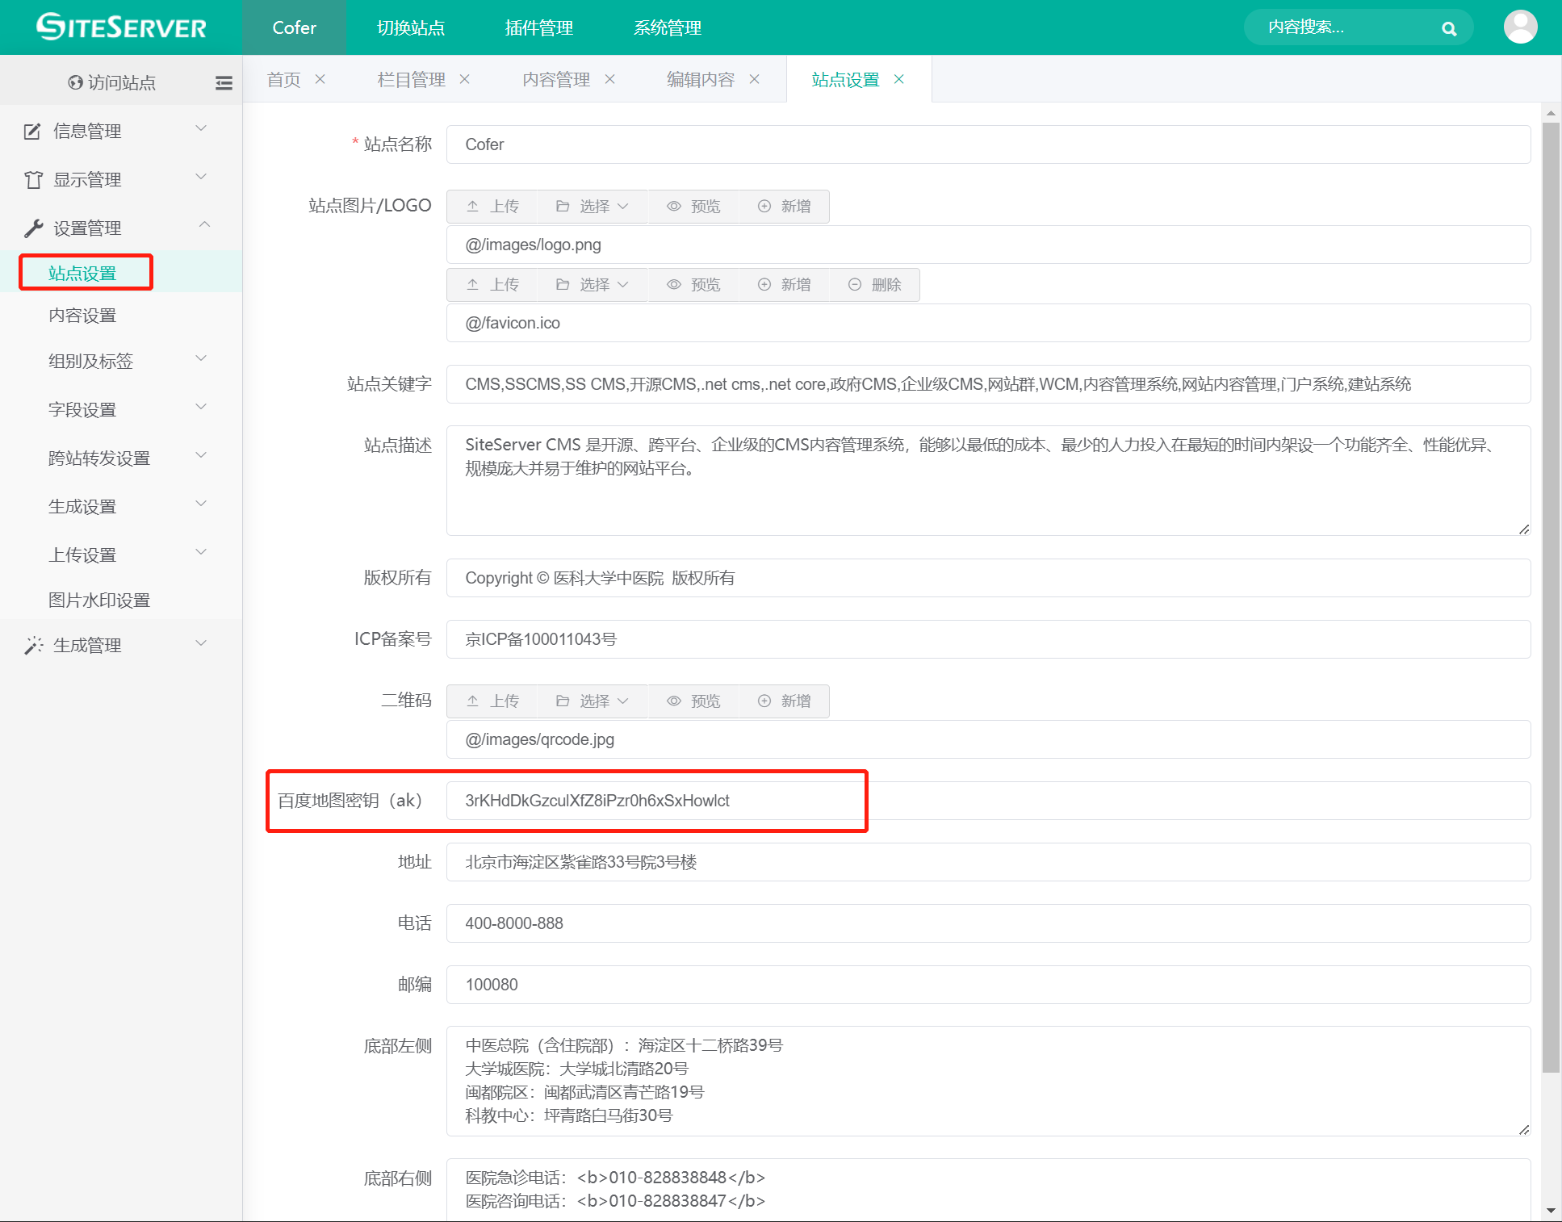1562x1222 pixels.
Task: Expand the 字段设置 submenu
Action: [121, 409]
